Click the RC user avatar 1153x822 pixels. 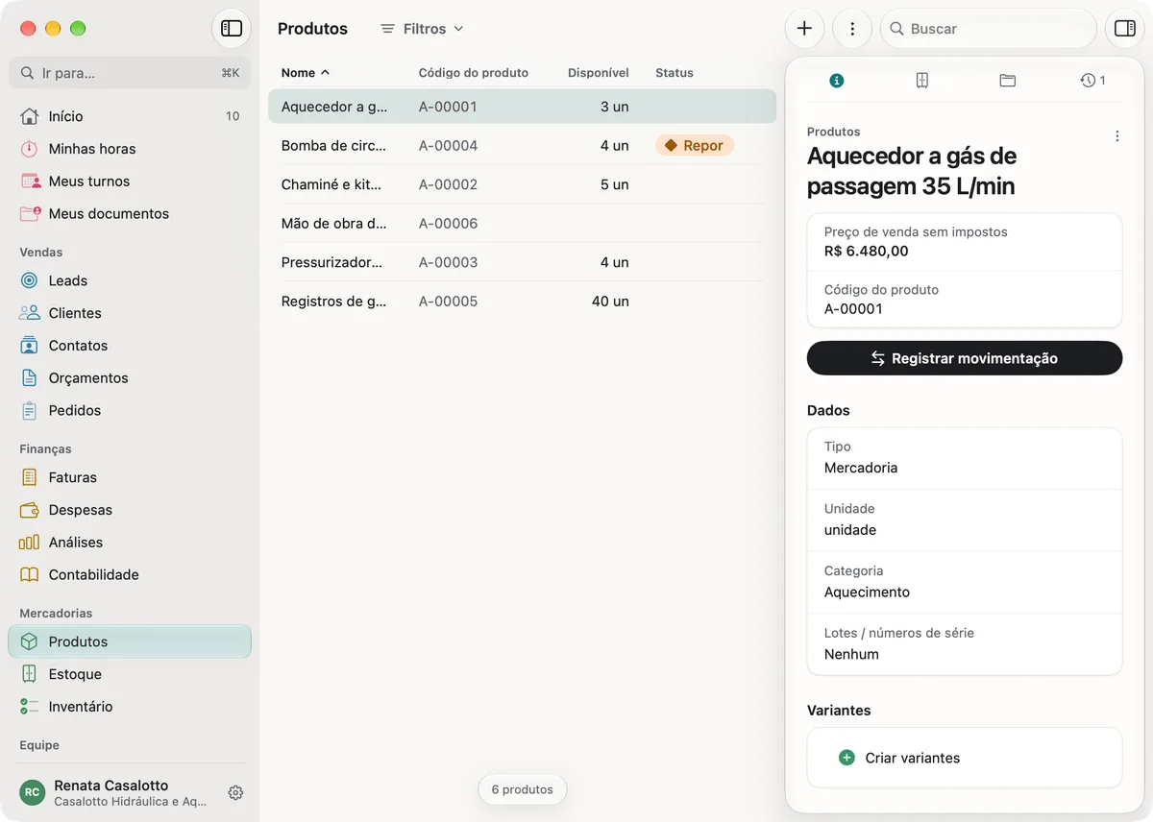click(32, 793)
